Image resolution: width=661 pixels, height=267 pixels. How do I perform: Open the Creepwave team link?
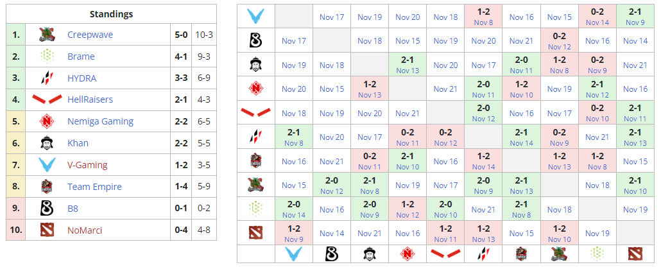90,35
